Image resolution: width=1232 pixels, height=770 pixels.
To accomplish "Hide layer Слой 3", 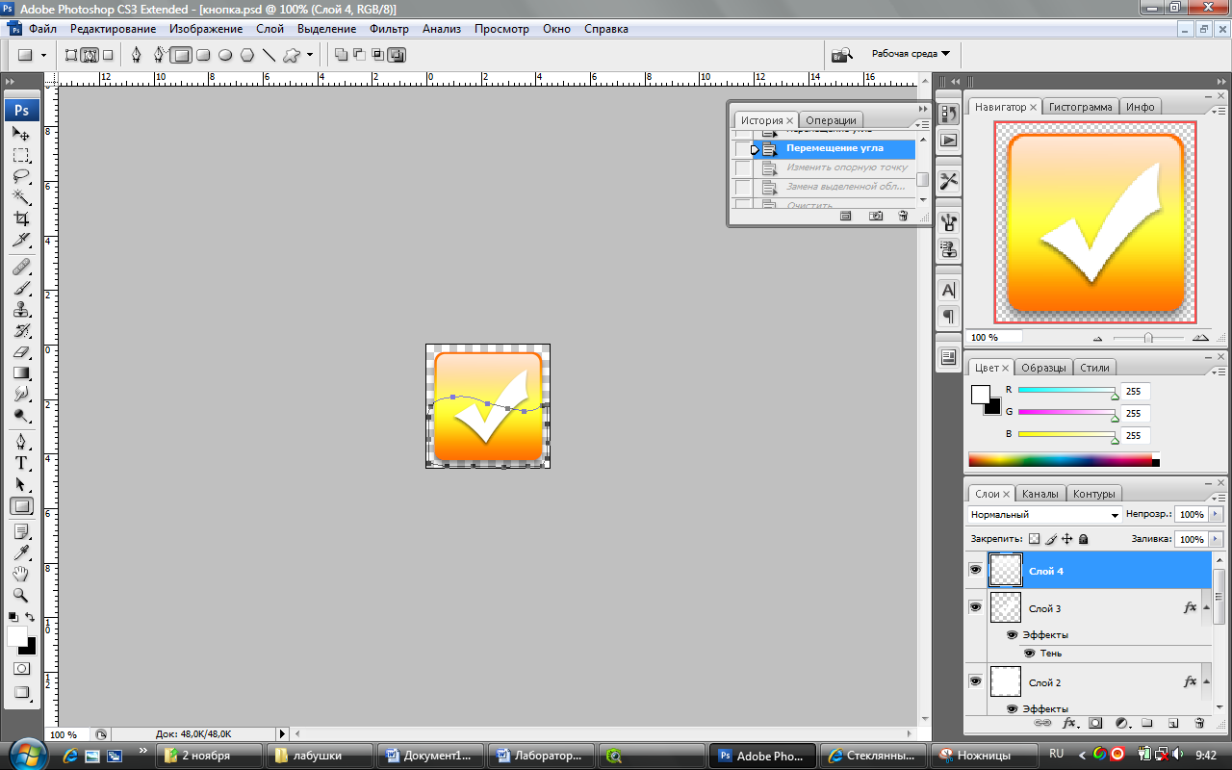I will click(975, 607).
